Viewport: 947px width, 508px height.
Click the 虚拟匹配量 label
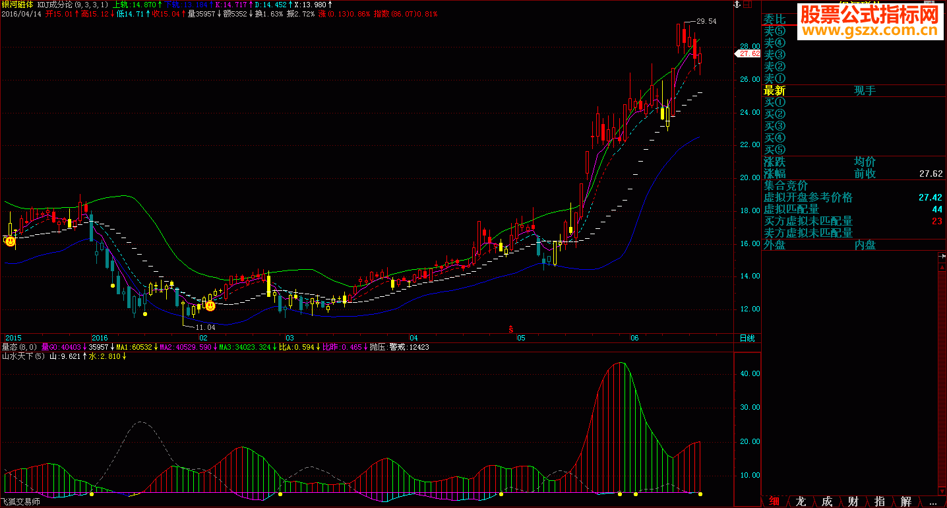791,209
